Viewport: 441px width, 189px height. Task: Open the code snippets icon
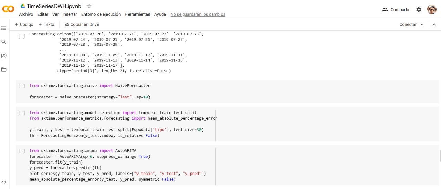click(4, 182)
